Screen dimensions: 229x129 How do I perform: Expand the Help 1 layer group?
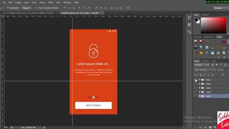pos(200,96)
